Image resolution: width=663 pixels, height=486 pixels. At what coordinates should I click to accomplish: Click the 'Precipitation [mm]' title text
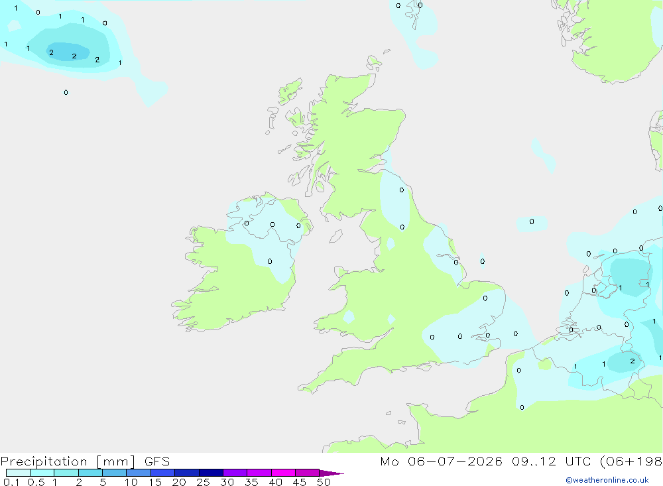coord(68,461)
